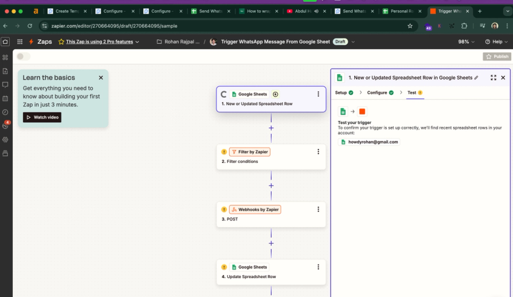Toggle the Zap on/off switch
This screenshot has height=297, width=513.
pyautogui.click(x=23, y=56)
